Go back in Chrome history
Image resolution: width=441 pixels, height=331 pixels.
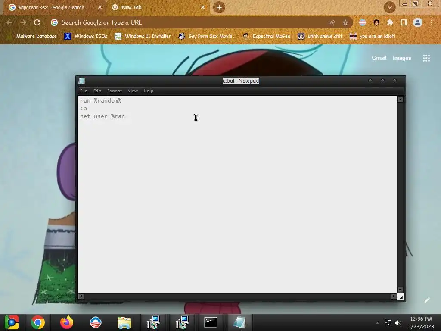click(9, 22)
